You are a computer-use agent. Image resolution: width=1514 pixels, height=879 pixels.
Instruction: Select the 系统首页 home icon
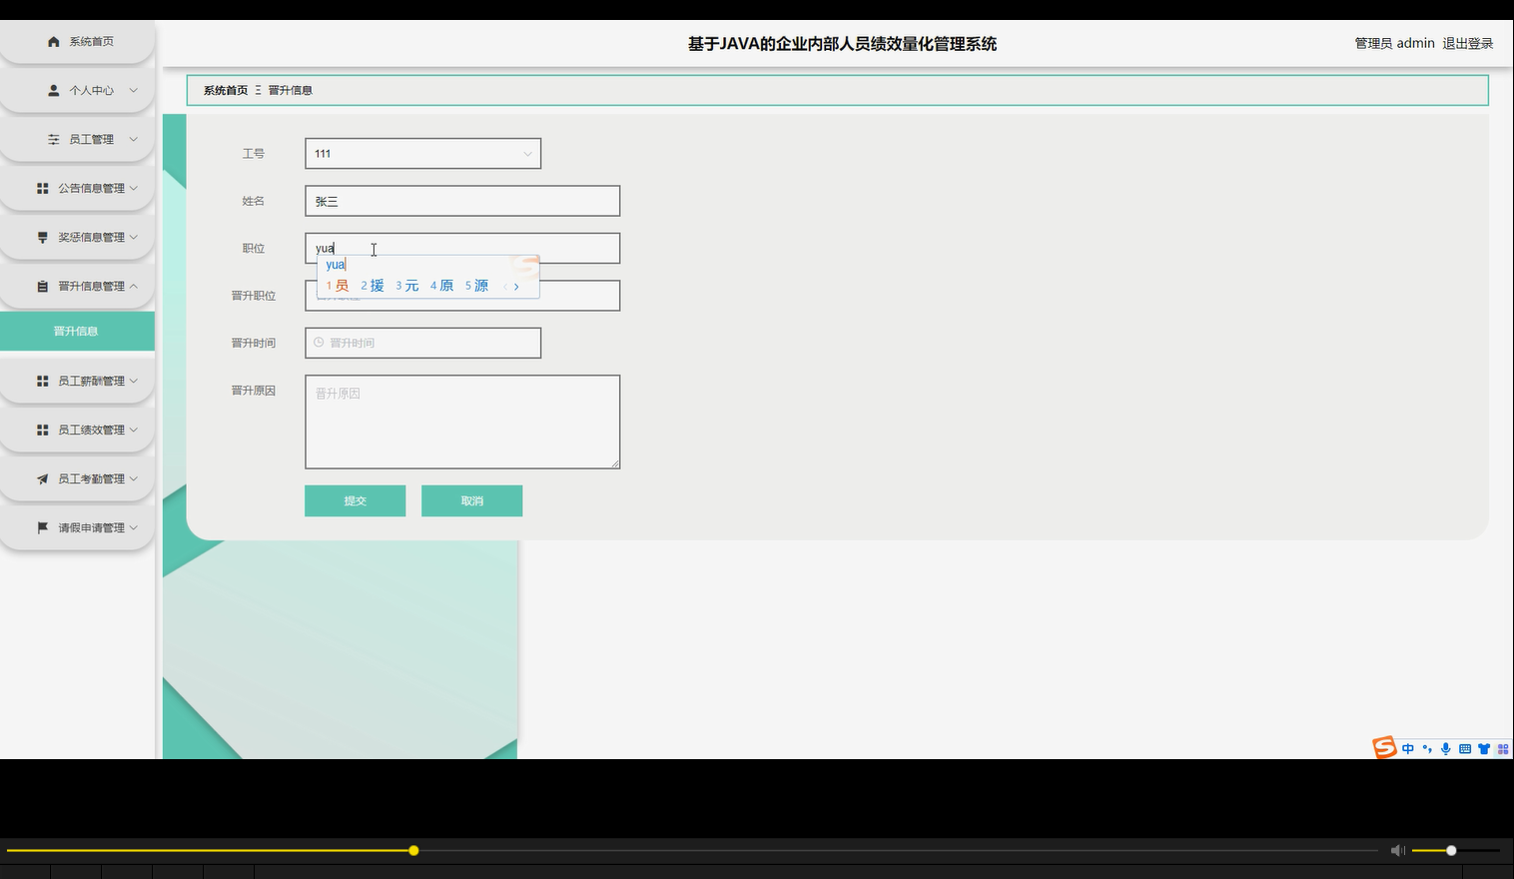click(x=53, y=41)
